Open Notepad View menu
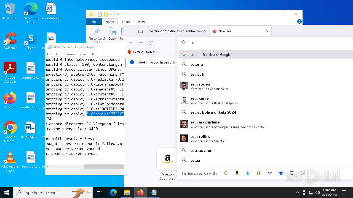 click(x=83, y=54)
